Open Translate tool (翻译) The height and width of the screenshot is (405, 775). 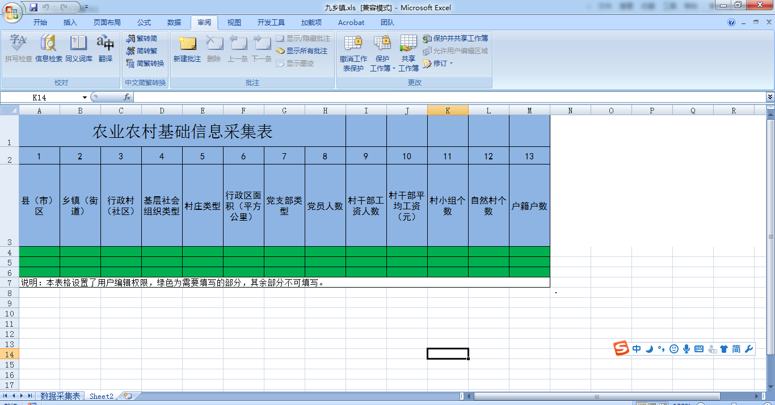tap(106, 48)
